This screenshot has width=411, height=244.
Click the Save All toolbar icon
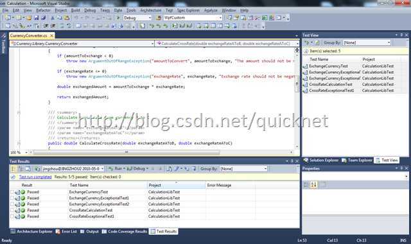click(44, 18)
